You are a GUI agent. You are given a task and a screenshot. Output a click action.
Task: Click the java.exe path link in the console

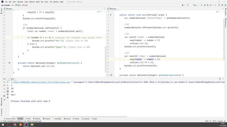(x=40, y=82)
